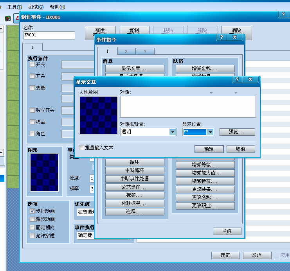The width and height of the screenshot is (290, 271).
Task: Click help button of 显示文章 dialog
Action: (x=237, y=79)
